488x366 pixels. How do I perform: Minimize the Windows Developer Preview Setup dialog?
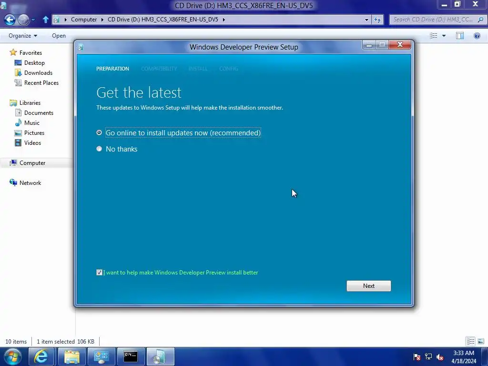click(x=369, y=45)
